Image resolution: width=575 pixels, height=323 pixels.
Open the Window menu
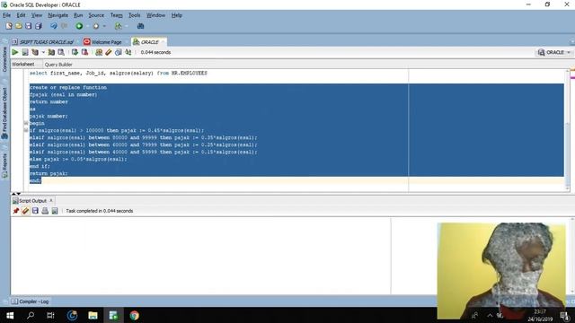point(155,15)
